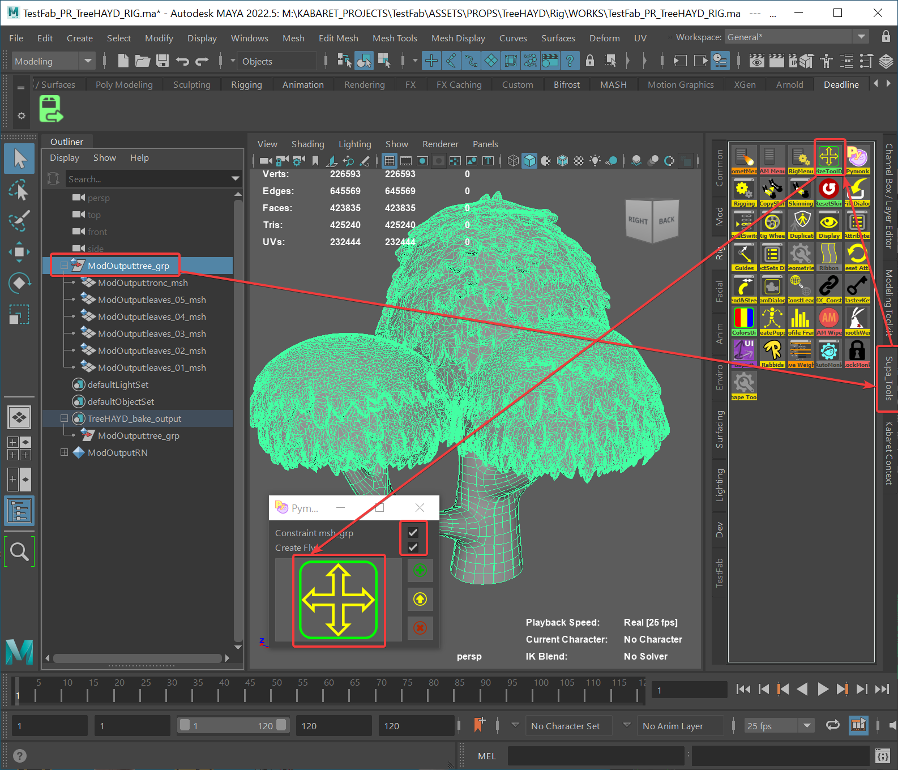This screenshot has width=898, height=770.
Task: Toggle loop playback button in range bar
Action: point(833,725)
